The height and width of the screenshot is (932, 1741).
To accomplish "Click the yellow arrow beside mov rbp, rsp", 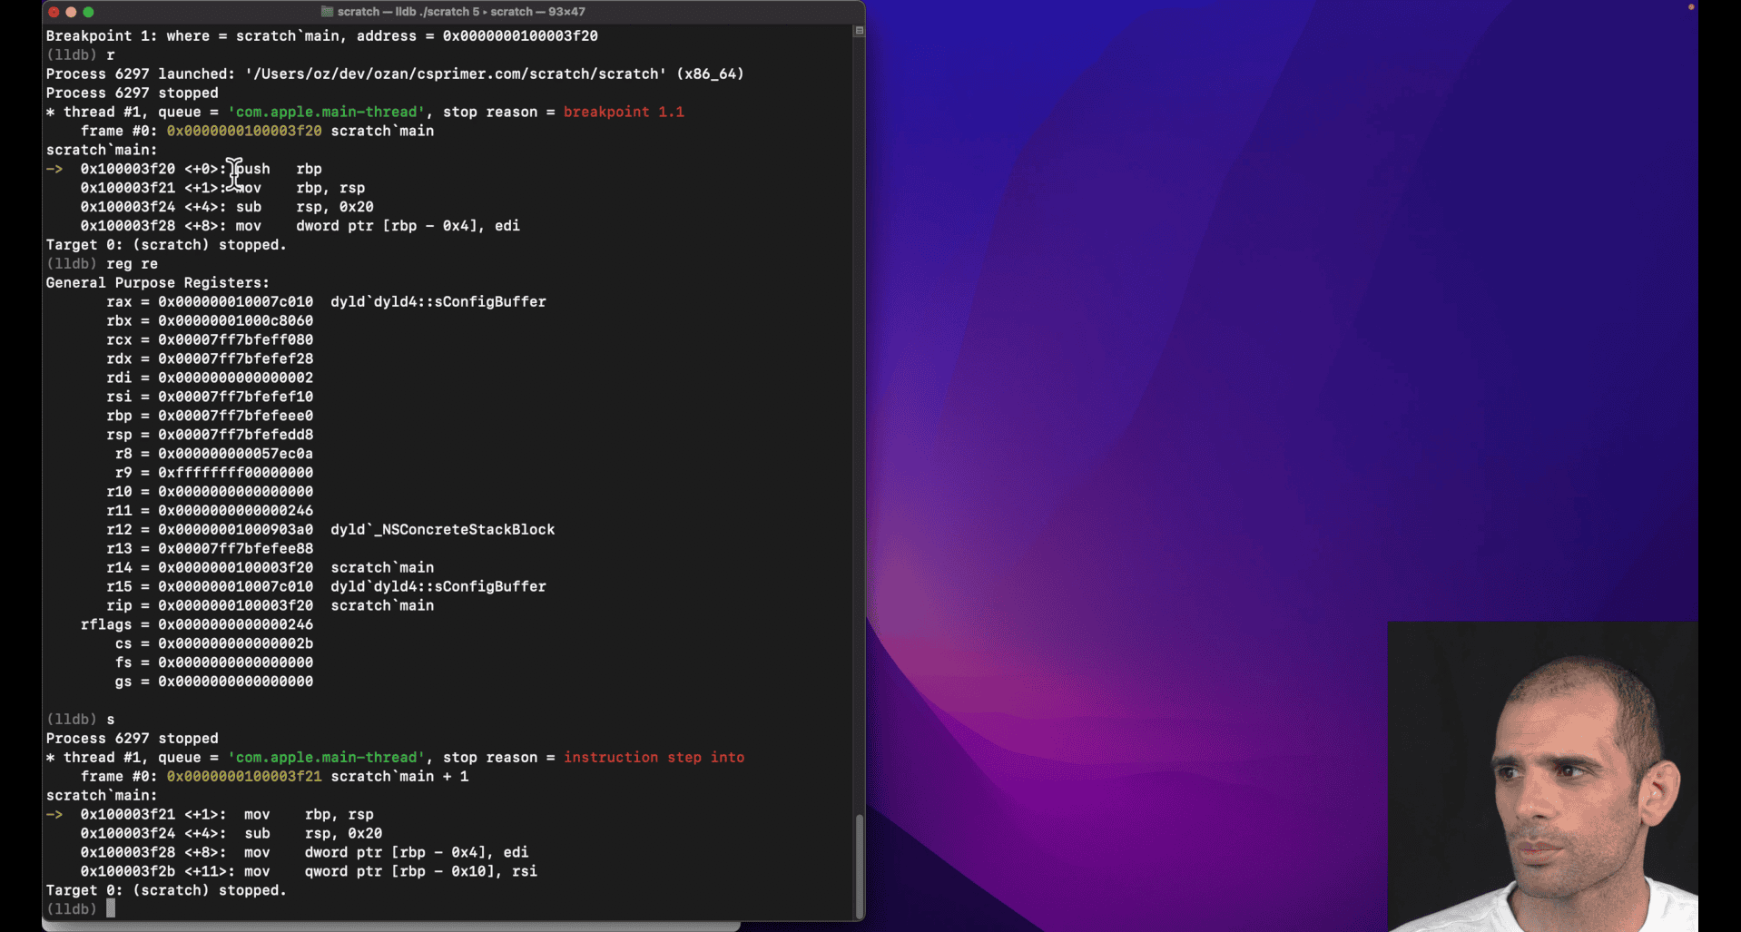I will point(54,814).
